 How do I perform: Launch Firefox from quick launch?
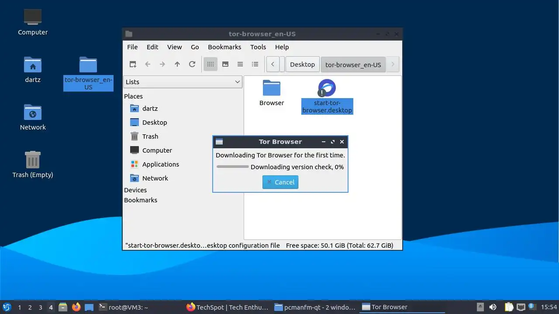coord(76,307)
